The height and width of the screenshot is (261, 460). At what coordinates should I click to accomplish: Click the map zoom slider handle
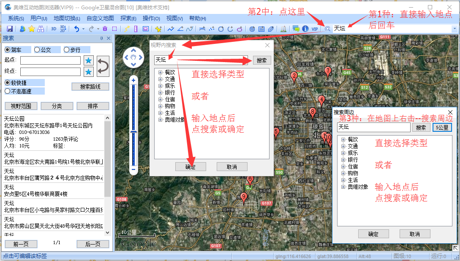133,132
